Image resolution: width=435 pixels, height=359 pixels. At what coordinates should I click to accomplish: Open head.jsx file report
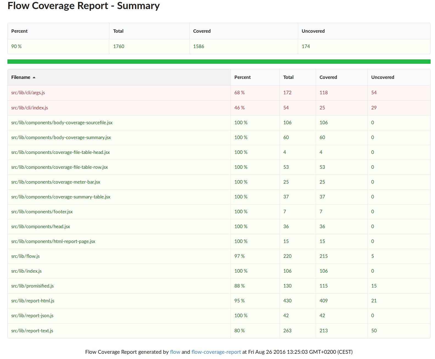[41, 227]
